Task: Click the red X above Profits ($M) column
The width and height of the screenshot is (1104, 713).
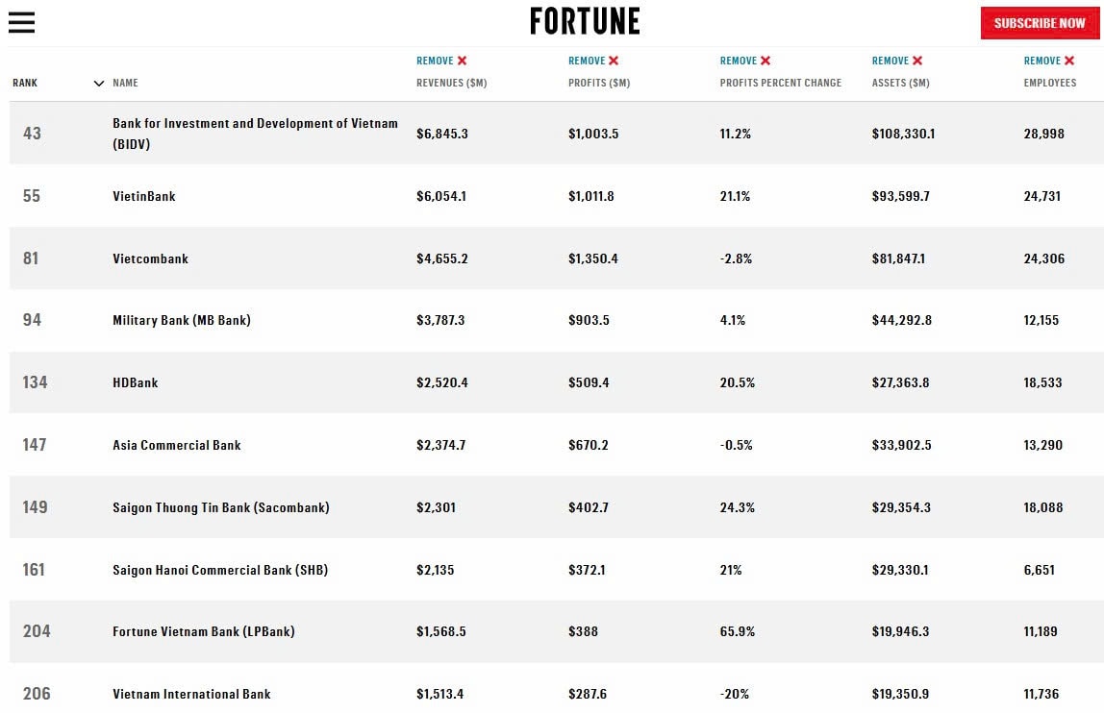Action: 615,61
